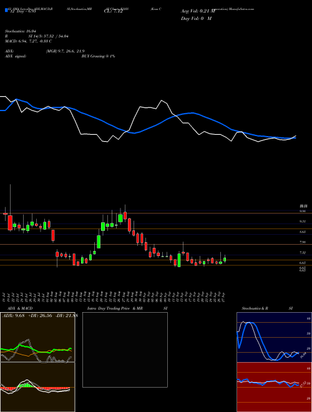312x412 pixels.
Task: Click the 'MACD: 6.94, 7.27, -0.33 C' text
Action: (x=28, y=41)
